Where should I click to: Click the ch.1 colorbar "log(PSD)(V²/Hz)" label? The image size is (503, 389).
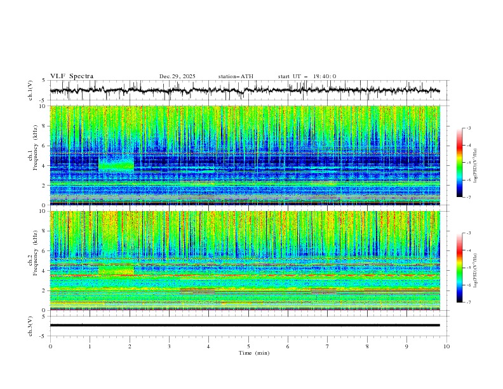pyautogui.click(x=476, y=166)
